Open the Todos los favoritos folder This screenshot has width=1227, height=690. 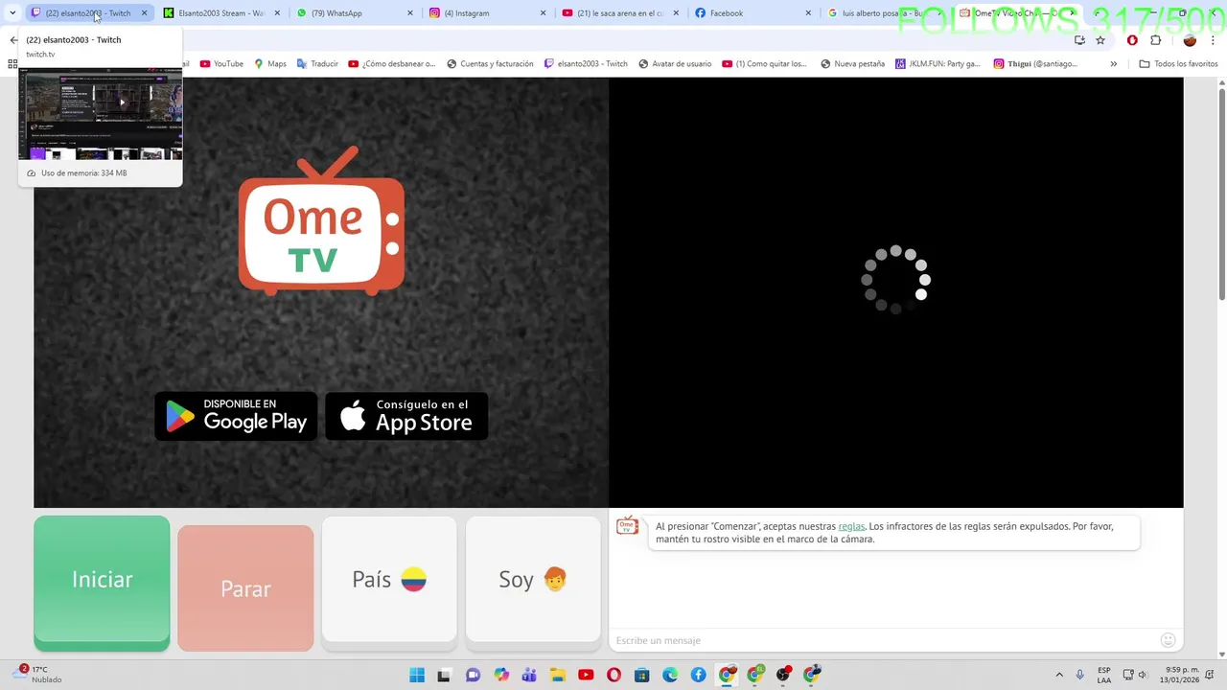click(1178, 64)
